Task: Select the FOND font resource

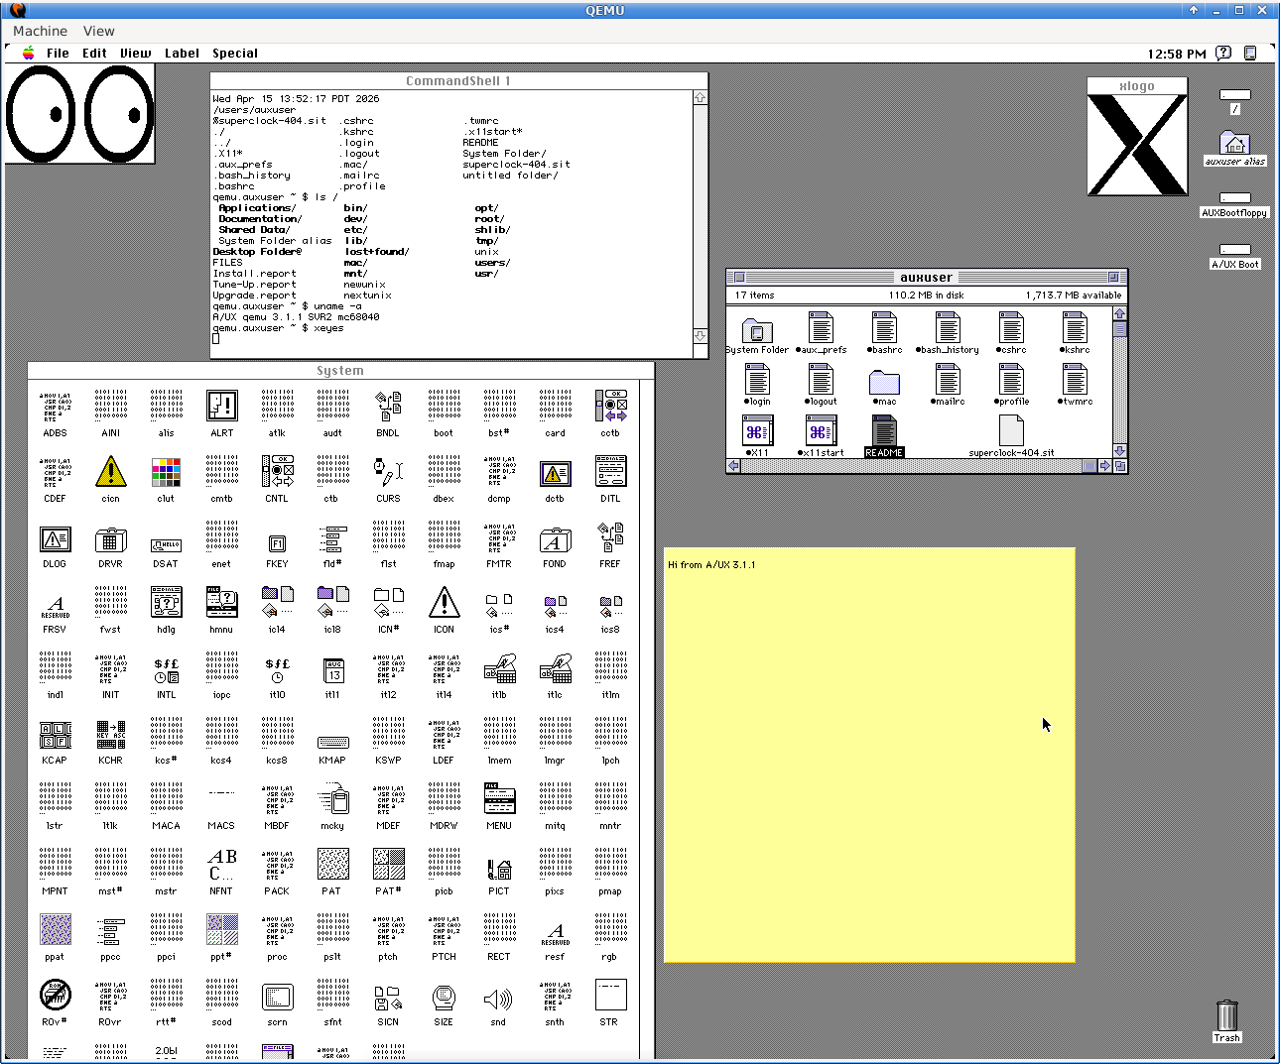Action: click(555, 539)
